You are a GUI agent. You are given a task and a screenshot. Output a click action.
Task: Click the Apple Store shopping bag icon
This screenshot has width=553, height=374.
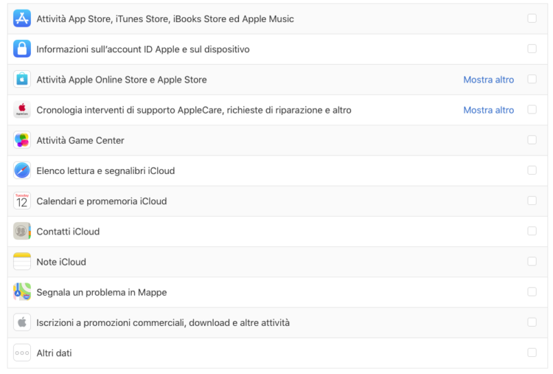(22, 79)
